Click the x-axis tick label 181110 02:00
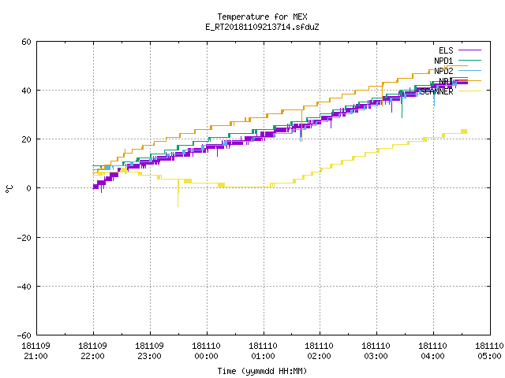This screenshot has height=378, width=505. pyautogui.click(x=319, y=351)
